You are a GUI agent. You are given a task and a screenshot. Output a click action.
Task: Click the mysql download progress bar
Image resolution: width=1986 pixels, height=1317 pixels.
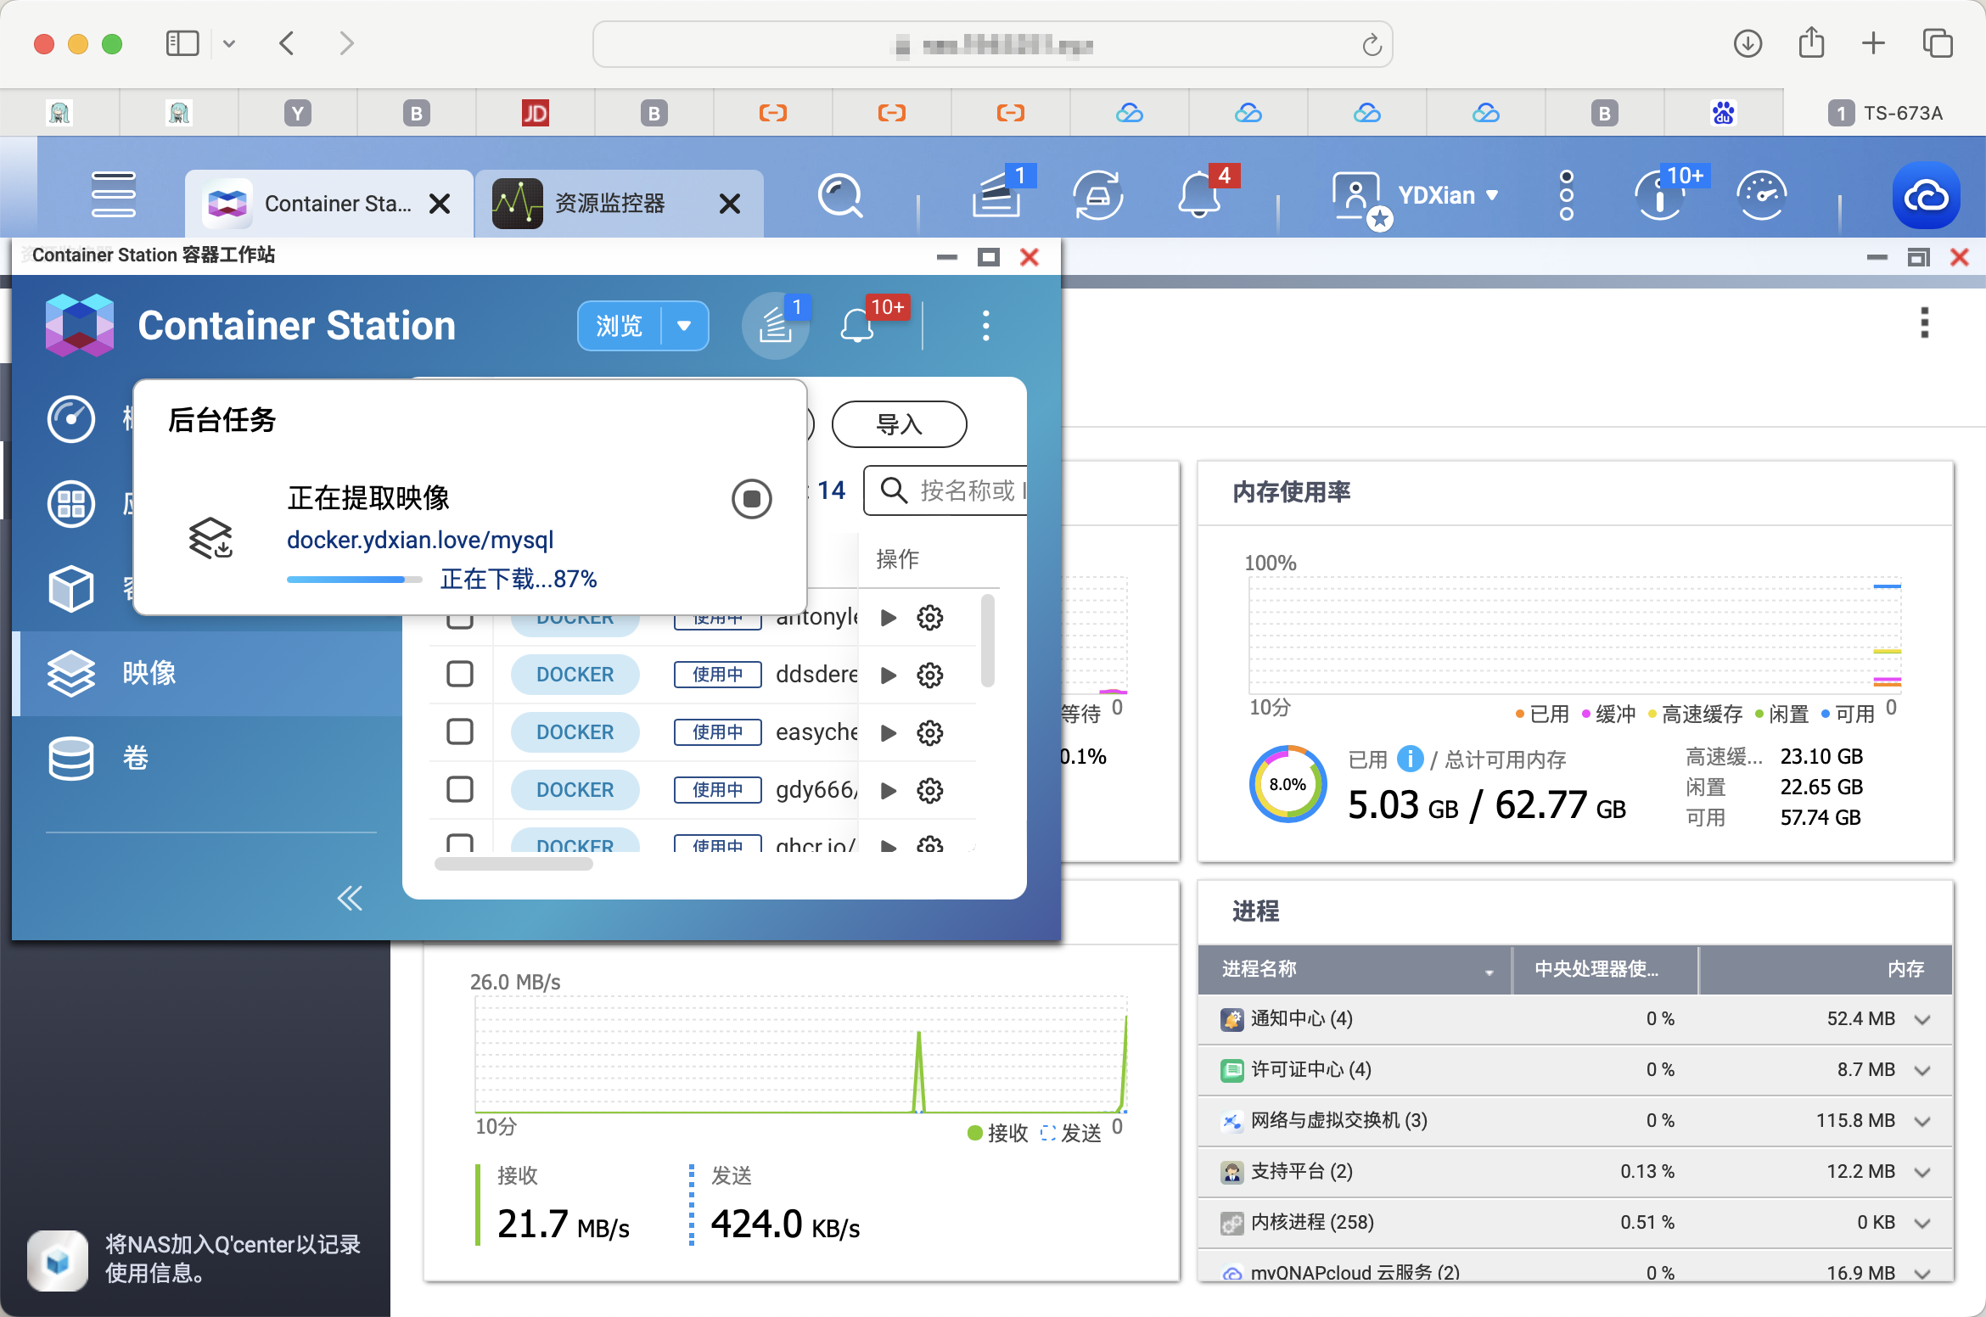354,580
